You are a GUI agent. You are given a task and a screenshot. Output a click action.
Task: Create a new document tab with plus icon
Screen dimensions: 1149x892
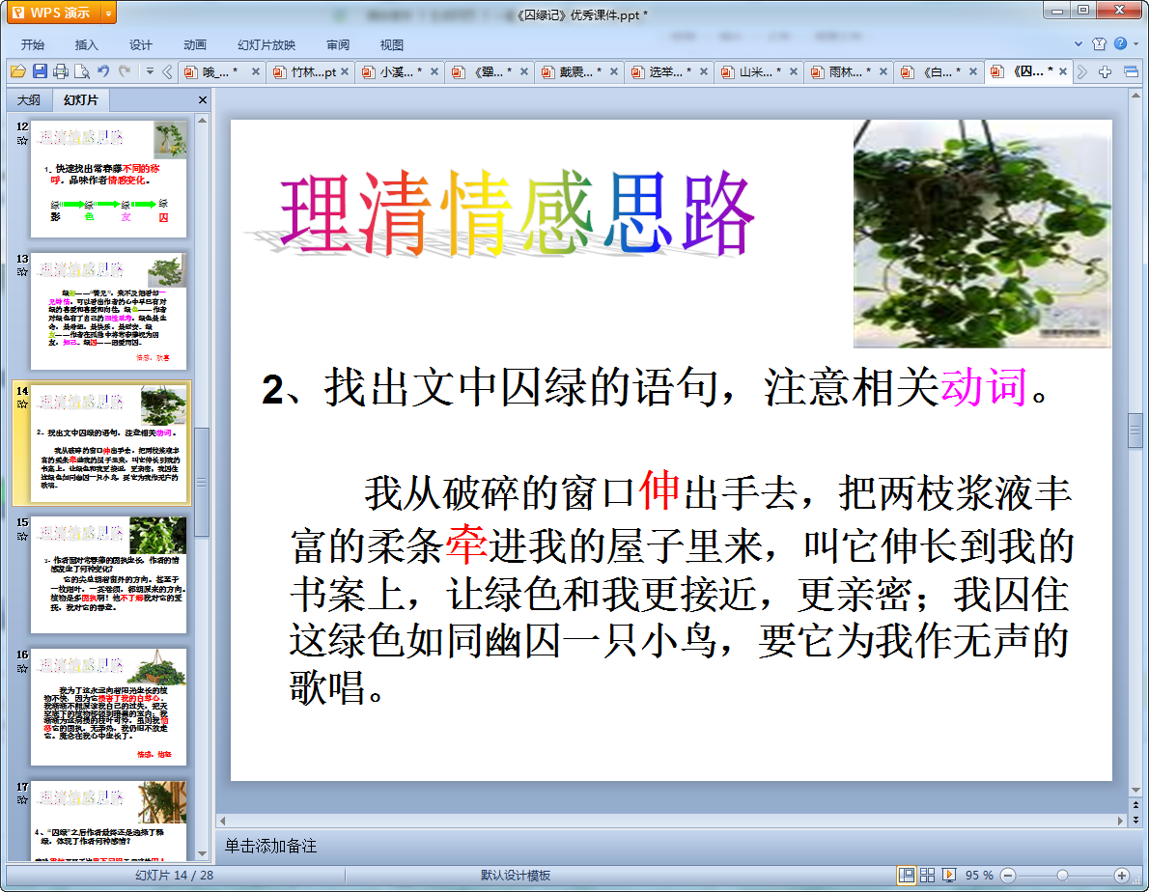pos(1105,71)
